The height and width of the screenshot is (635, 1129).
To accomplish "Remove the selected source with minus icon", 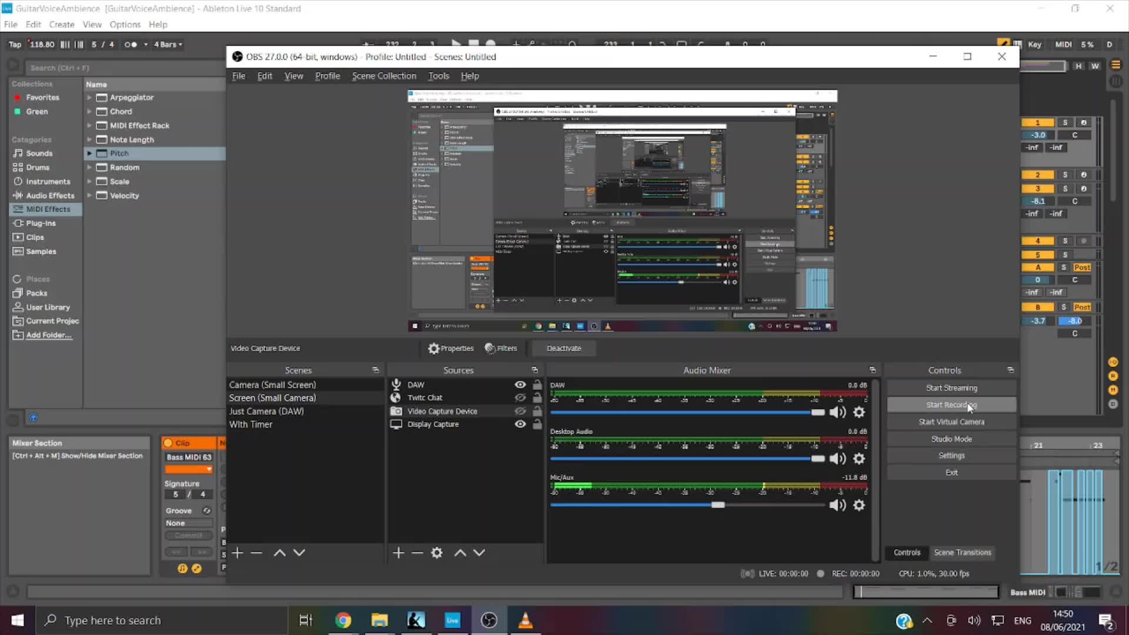I will [417, 553].
